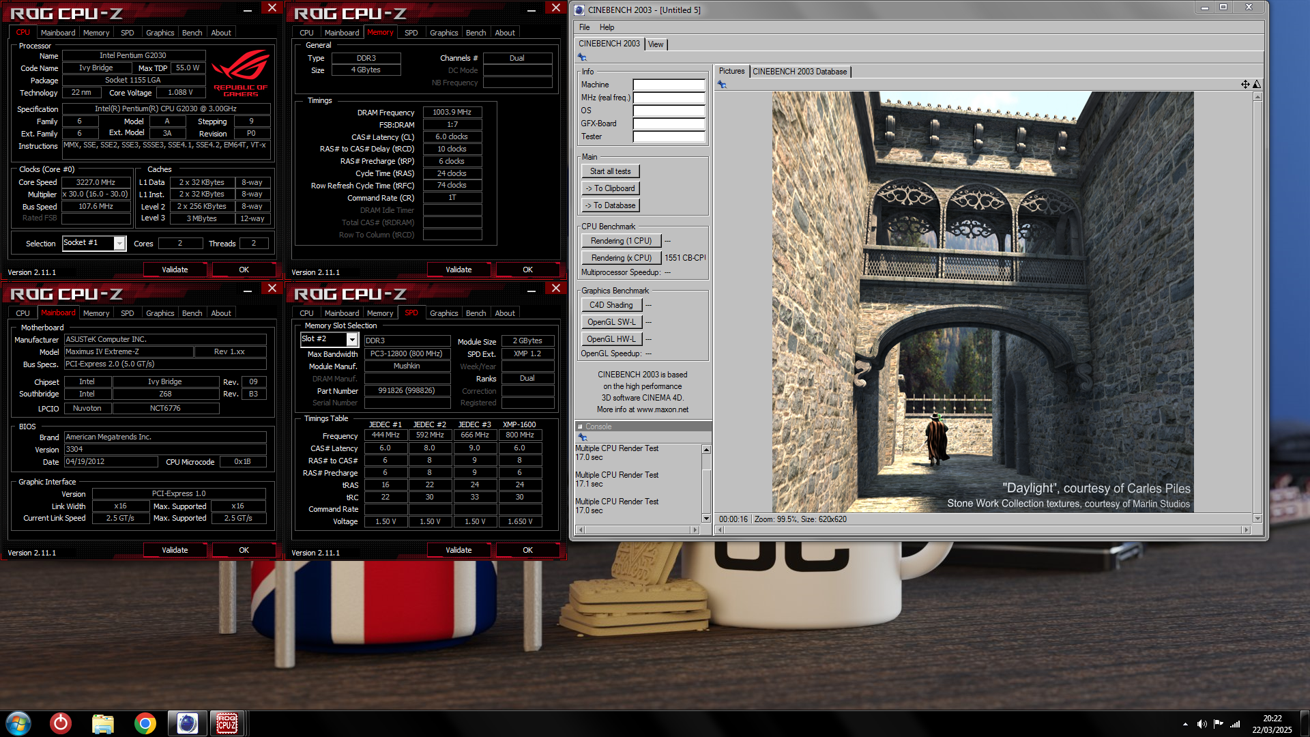The height and width of the screenshot is (737, 1310).
Task: Switch to the CINEBENCH taskbar icon
Action: [187, 723]
